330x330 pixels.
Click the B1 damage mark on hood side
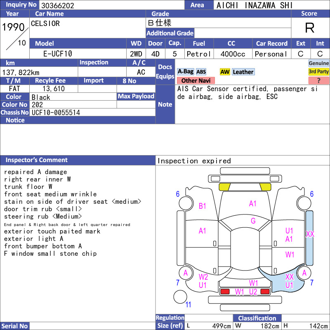click(202, 206)
